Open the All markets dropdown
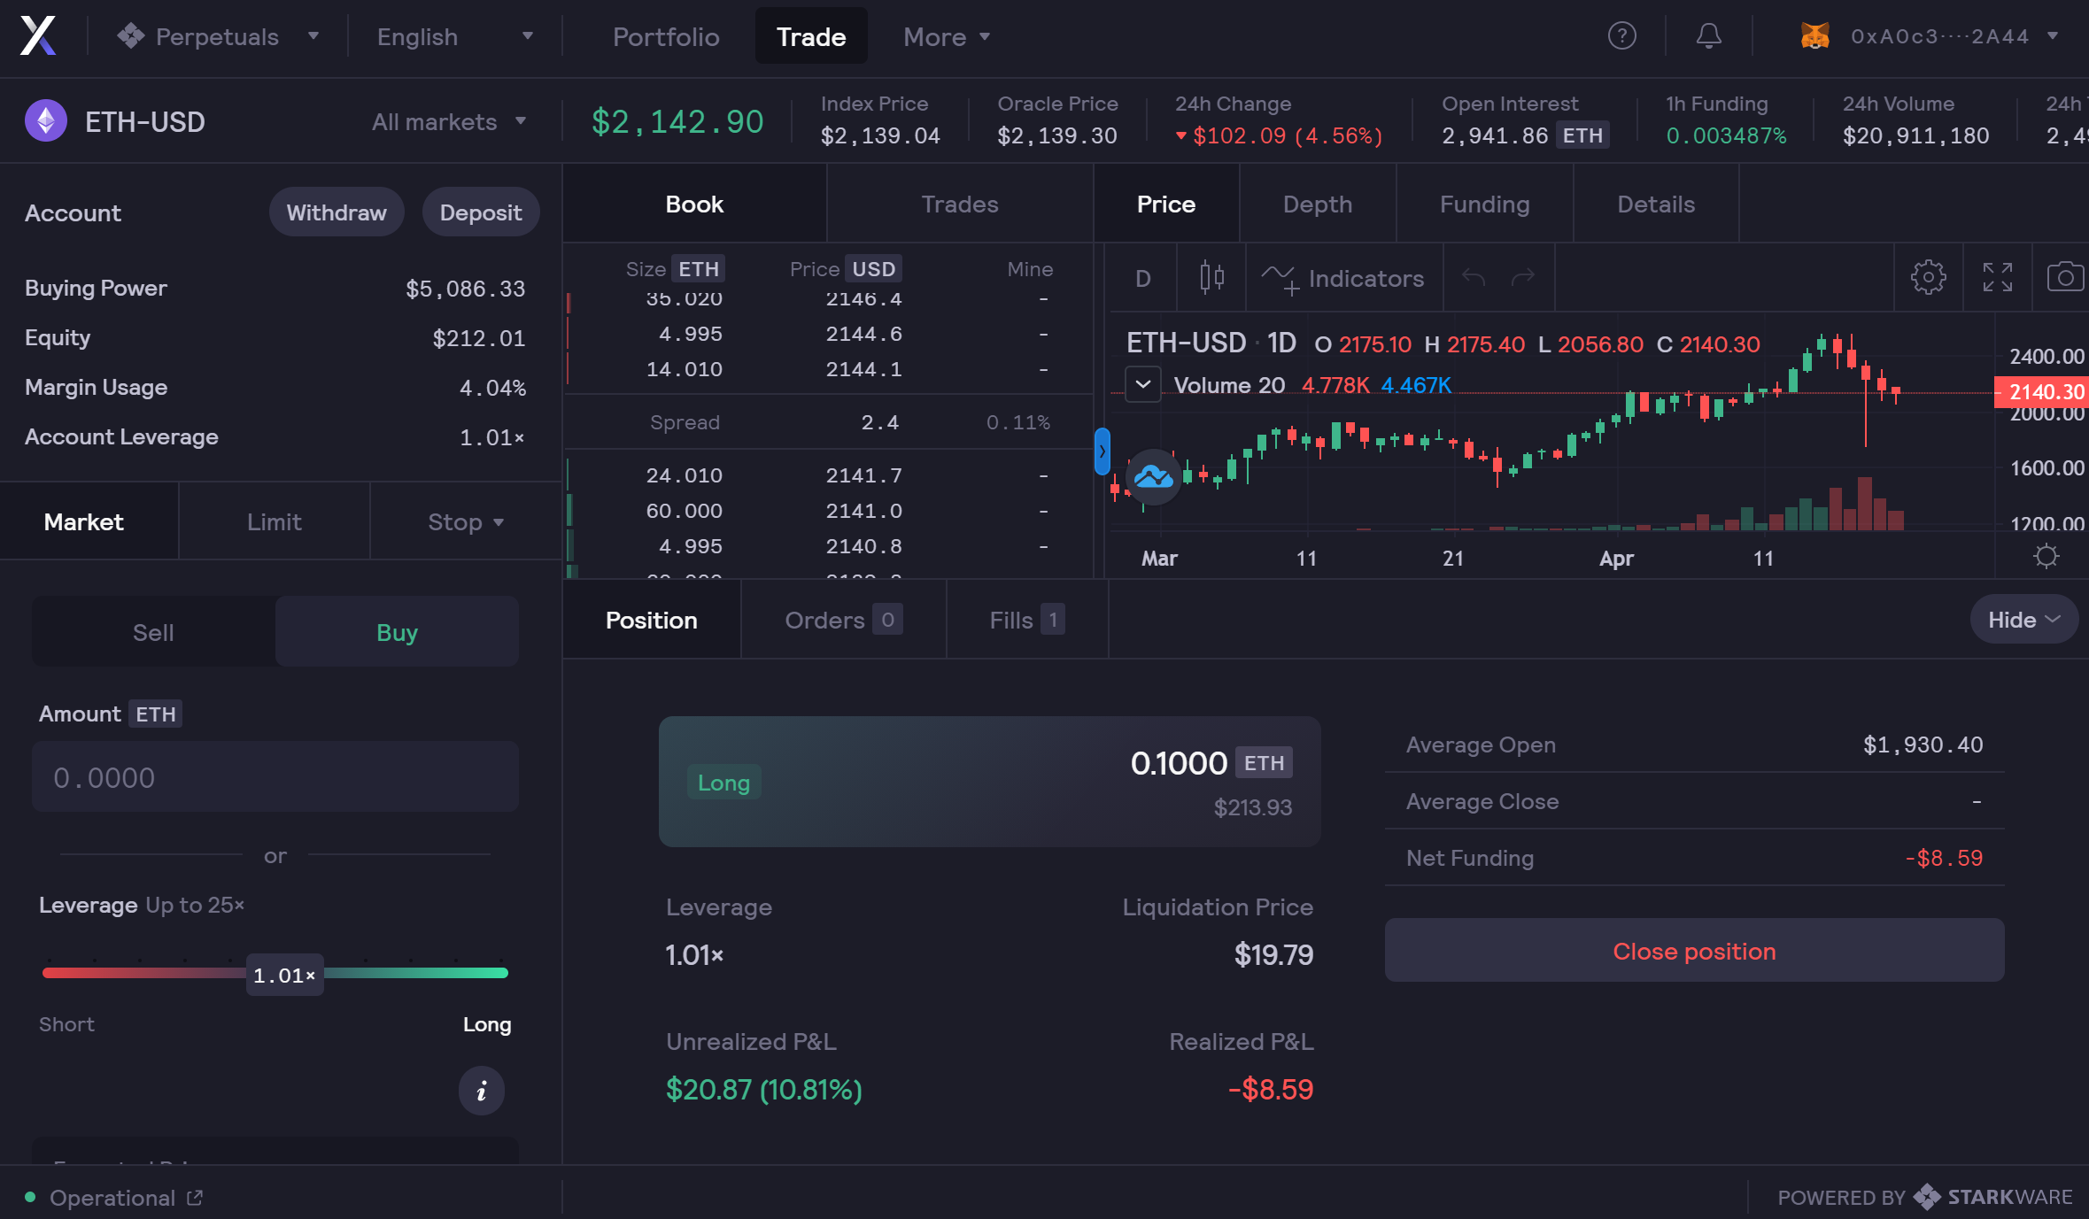Screen dimensions: 2089x1219 (449, 121)
